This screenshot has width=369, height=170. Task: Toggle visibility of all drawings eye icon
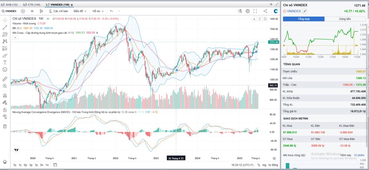[x=5, y=116]
